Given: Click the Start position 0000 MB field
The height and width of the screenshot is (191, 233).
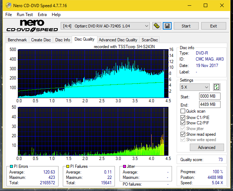Looking at the screenshot, I should coord(209,96).
